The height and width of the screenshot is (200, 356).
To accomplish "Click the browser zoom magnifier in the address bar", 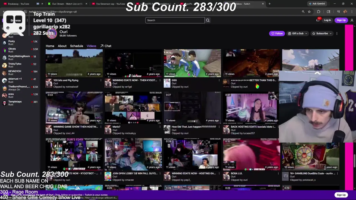I will click(x=303, y=12).
